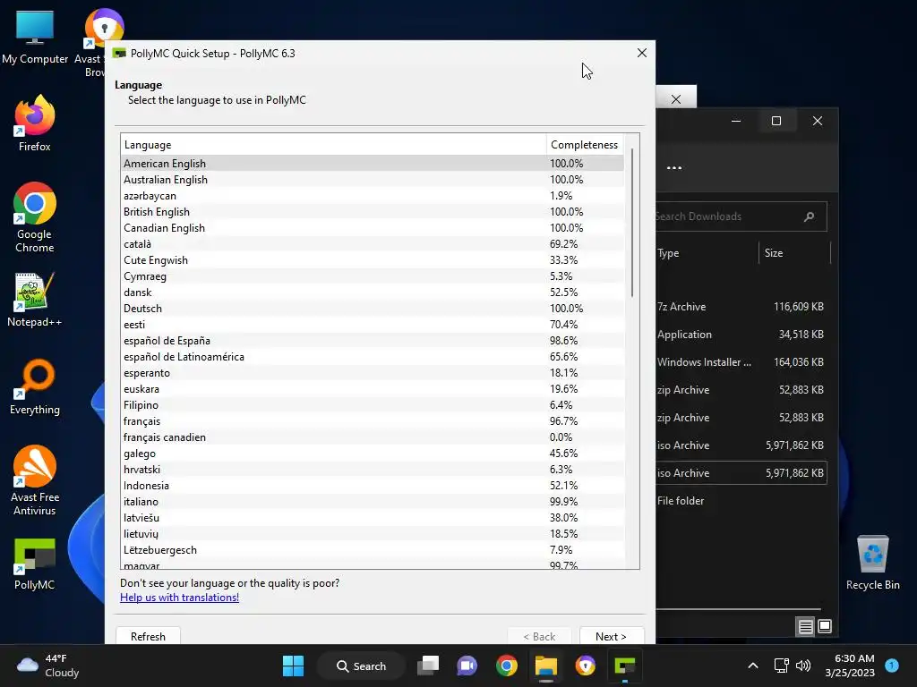Open weather widget showing 44°F

48,666
